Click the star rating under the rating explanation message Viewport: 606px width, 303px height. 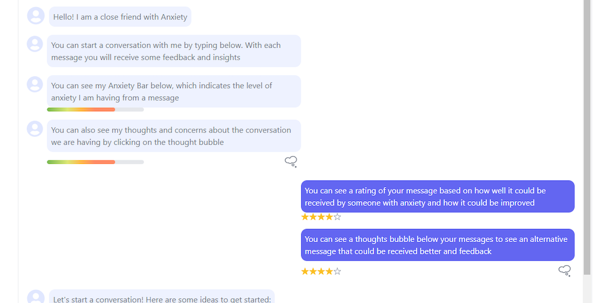click(321, 217)
